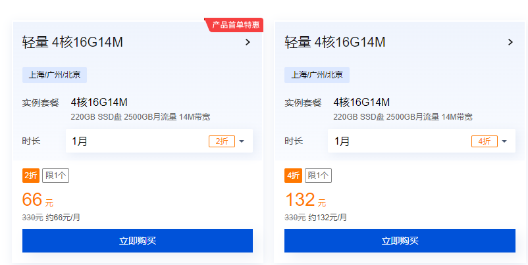
Task: Open the right card title 轻量 4核16G14M
Action: [x=334, y=42]
